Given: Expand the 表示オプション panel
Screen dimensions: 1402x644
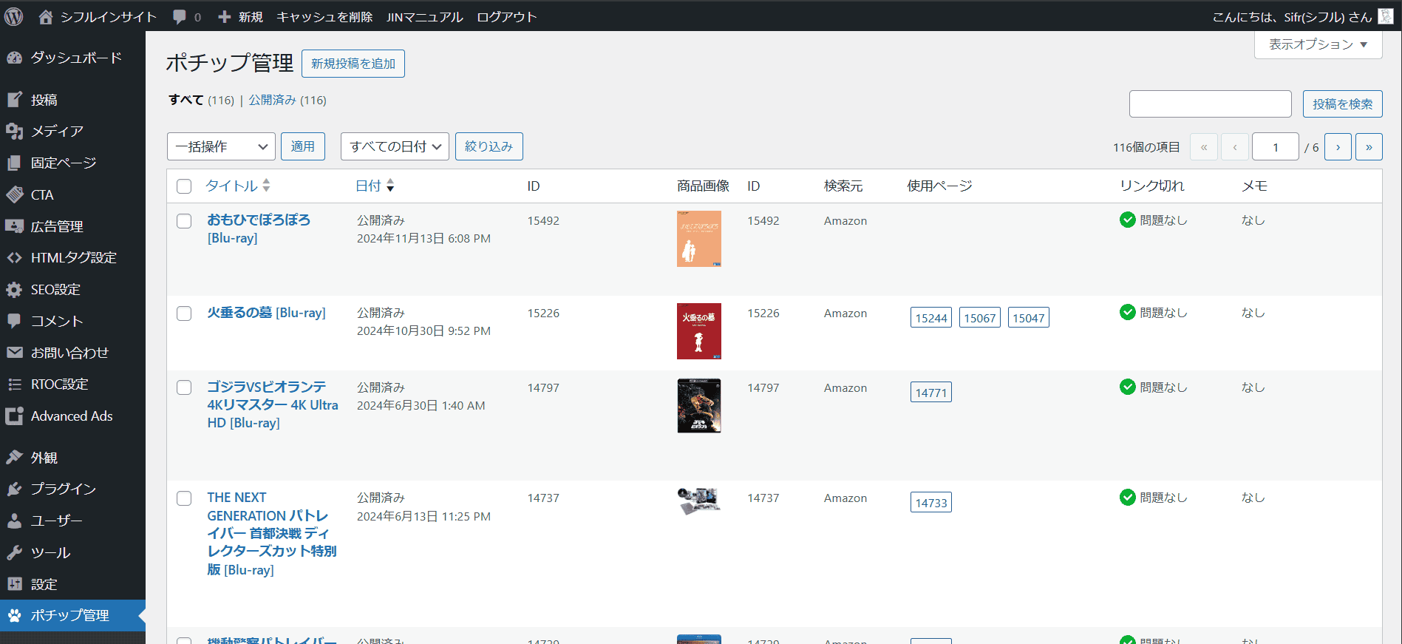Looking at the screenshot, I should click(x=1318, y=44).
